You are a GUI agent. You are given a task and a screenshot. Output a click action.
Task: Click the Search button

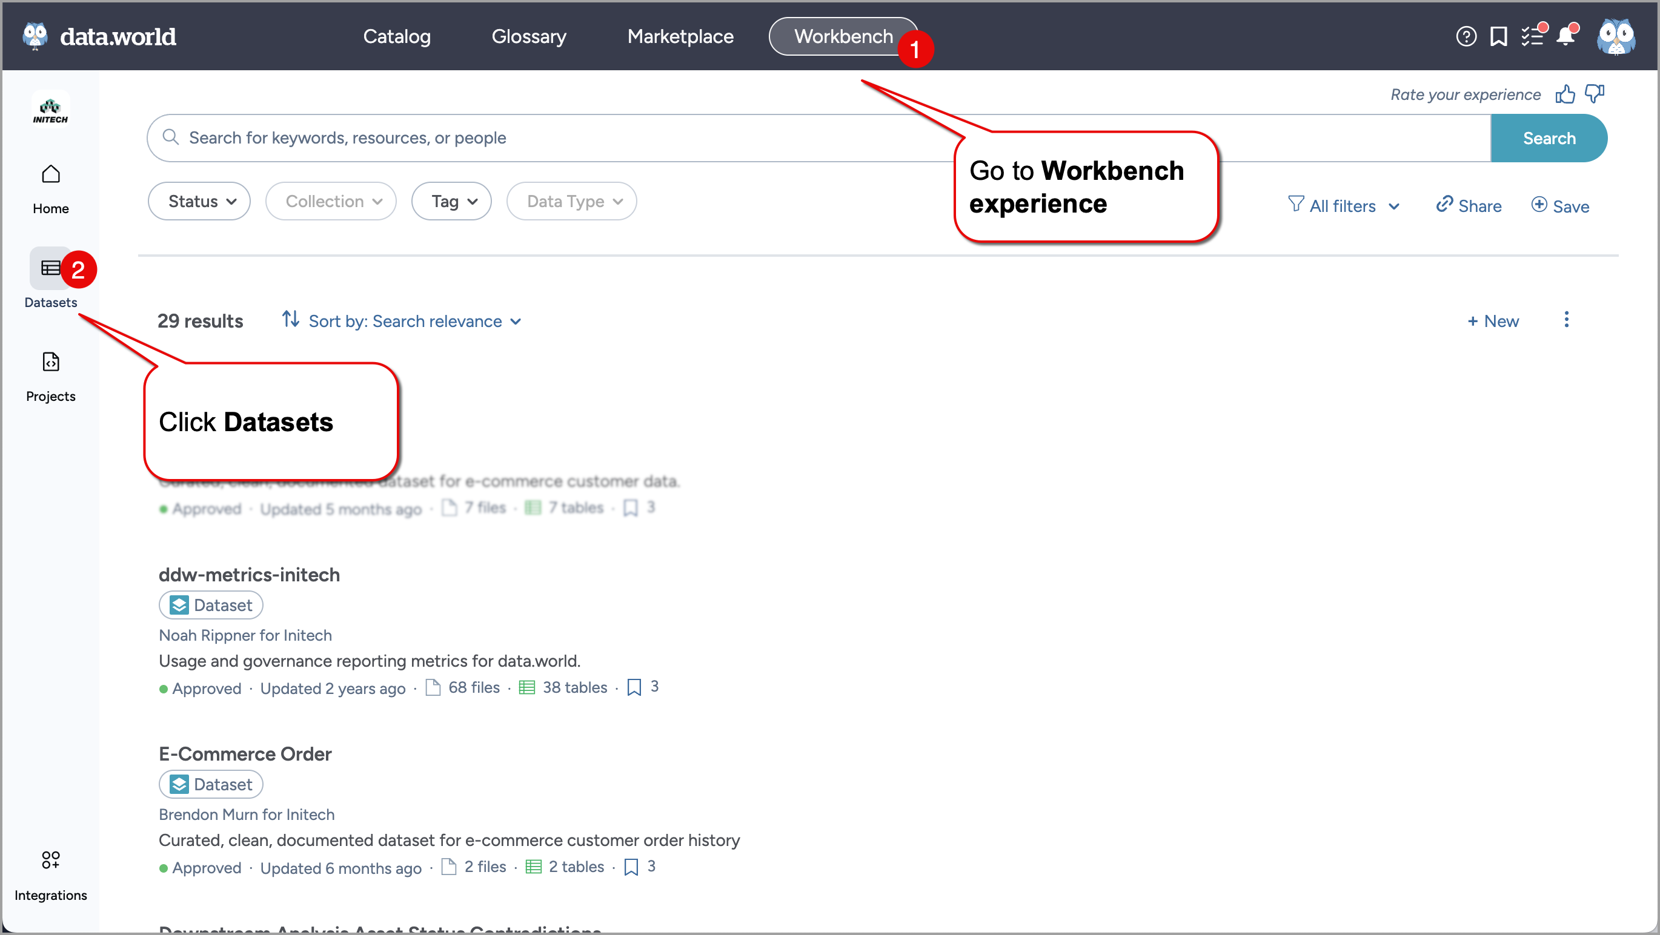click(x=1549, y=139)
